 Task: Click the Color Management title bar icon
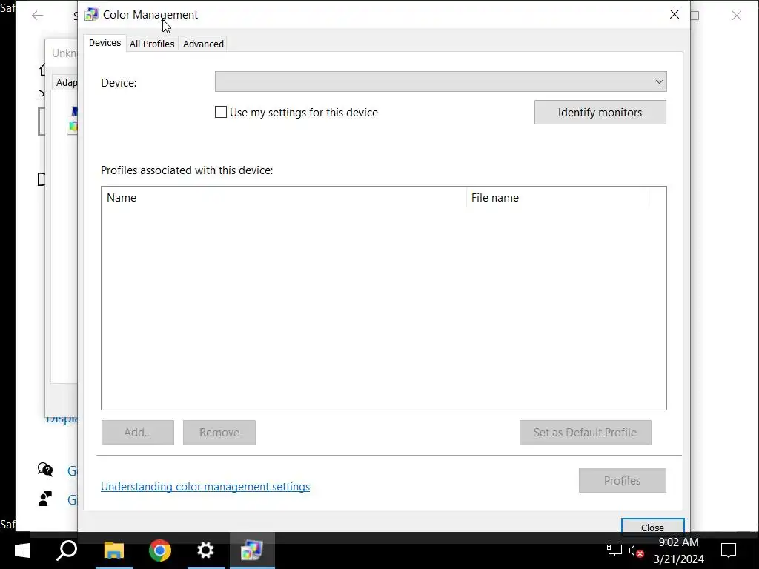pyautogui.click(x=91, y=15)
